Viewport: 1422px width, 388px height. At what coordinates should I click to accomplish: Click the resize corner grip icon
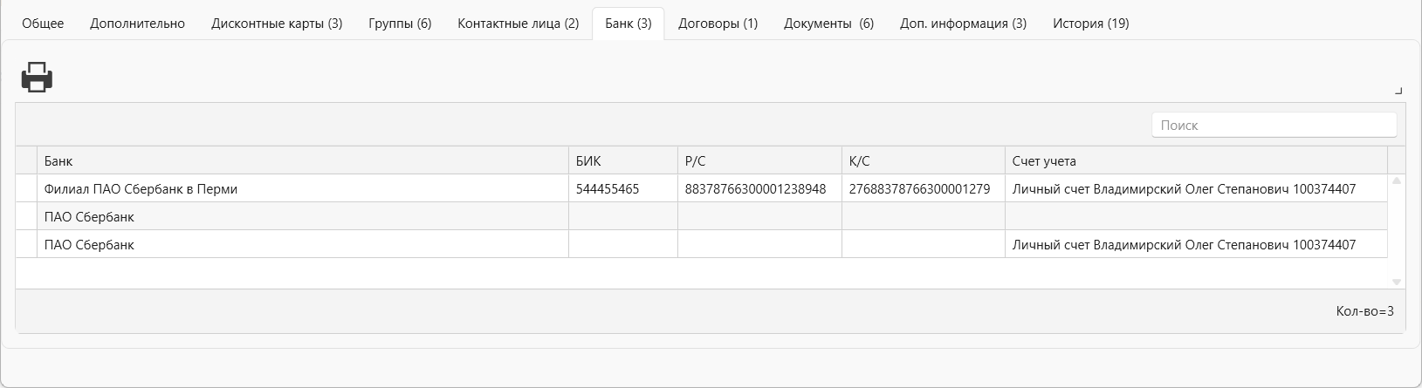click(x=1398, y=91)
